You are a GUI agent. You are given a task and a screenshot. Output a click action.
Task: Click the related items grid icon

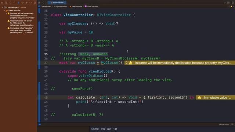(x=39, y=3)
